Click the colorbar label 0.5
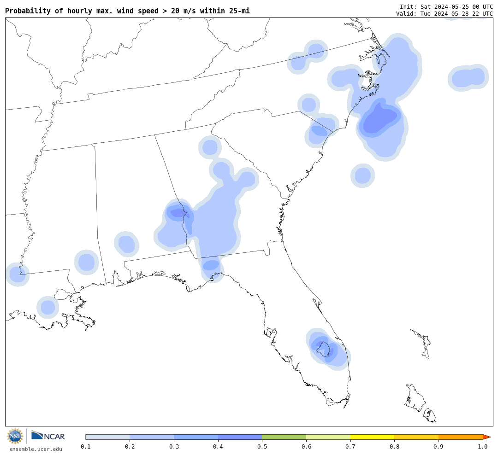 point(262,447)
